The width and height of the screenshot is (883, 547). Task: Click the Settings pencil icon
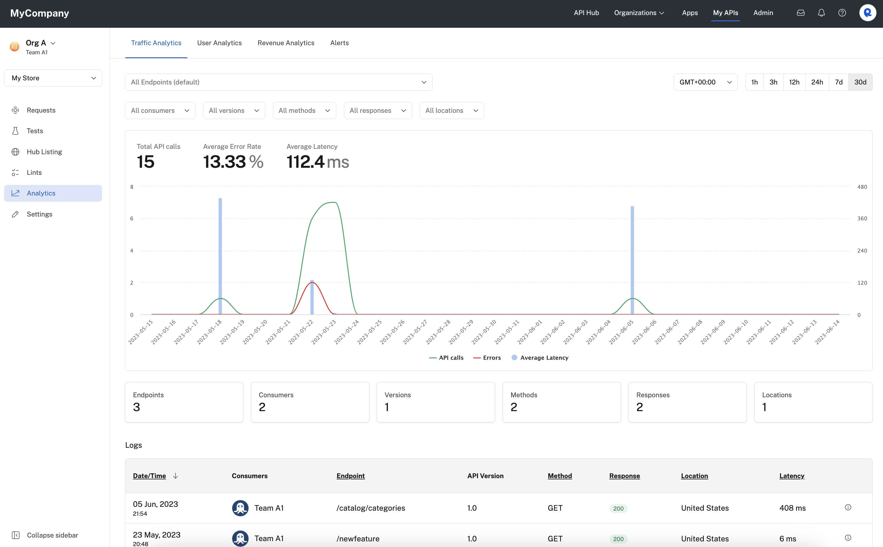15,214
